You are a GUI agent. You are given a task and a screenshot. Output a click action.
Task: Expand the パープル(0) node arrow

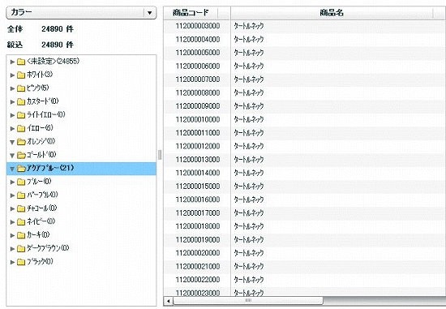click(12, 195)
